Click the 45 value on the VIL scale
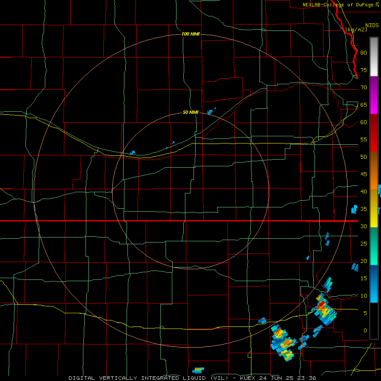The width and height of the screenshot is (381, 381). [x=364, y=174]
